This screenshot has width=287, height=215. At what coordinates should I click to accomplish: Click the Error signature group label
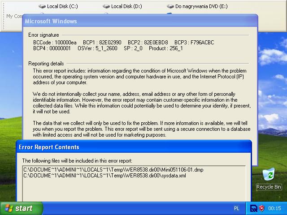click(x=43, y=35)
